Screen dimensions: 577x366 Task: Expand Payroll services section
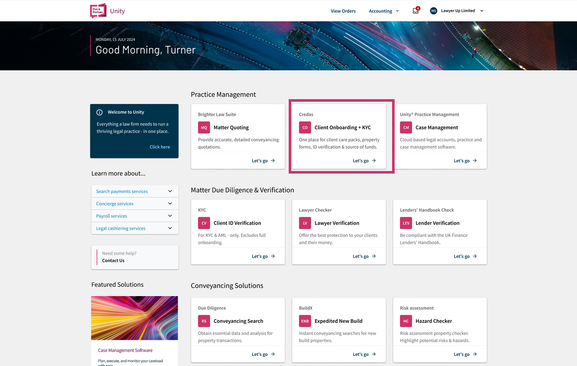tap(134, 216)
